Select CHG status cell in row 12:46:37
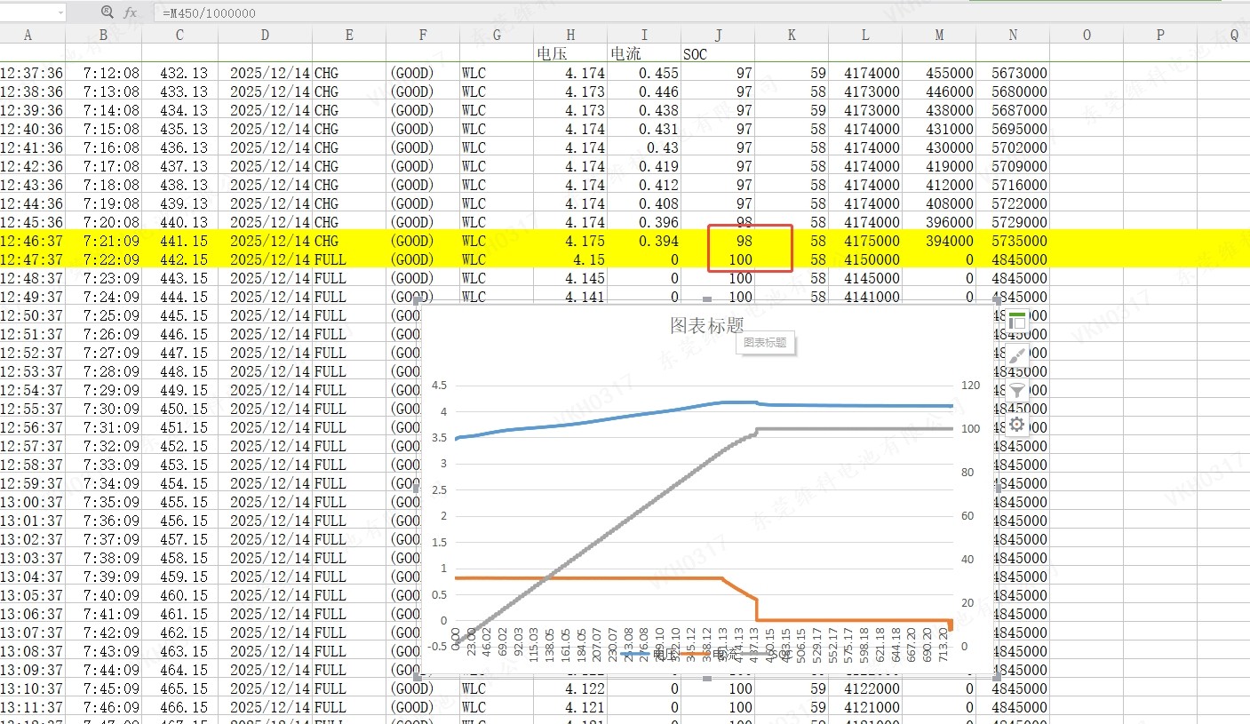This screenshot has height=724, width=1250. (349, 241)
